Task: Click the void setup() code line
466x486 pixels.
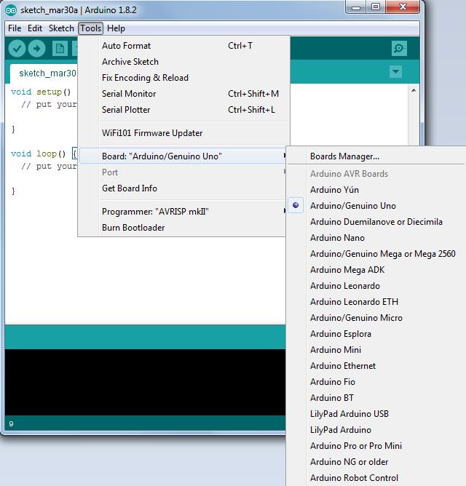Action: pyautogui.click(x=41, y=92)
